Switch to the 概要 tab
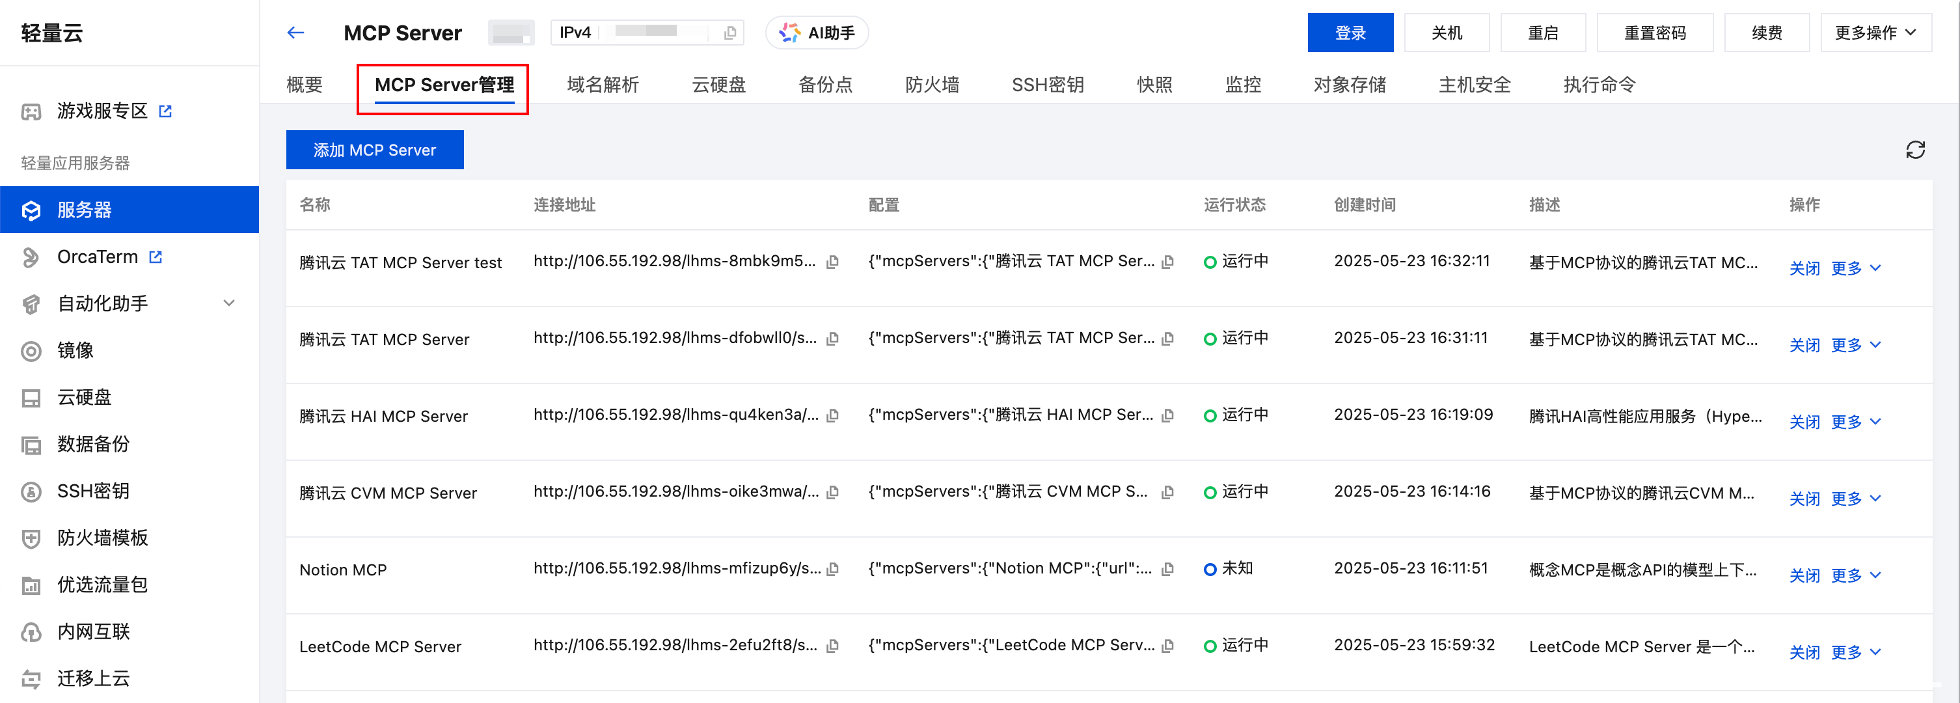The height and width of the screenshot is (703, 1960). point(305,85)
